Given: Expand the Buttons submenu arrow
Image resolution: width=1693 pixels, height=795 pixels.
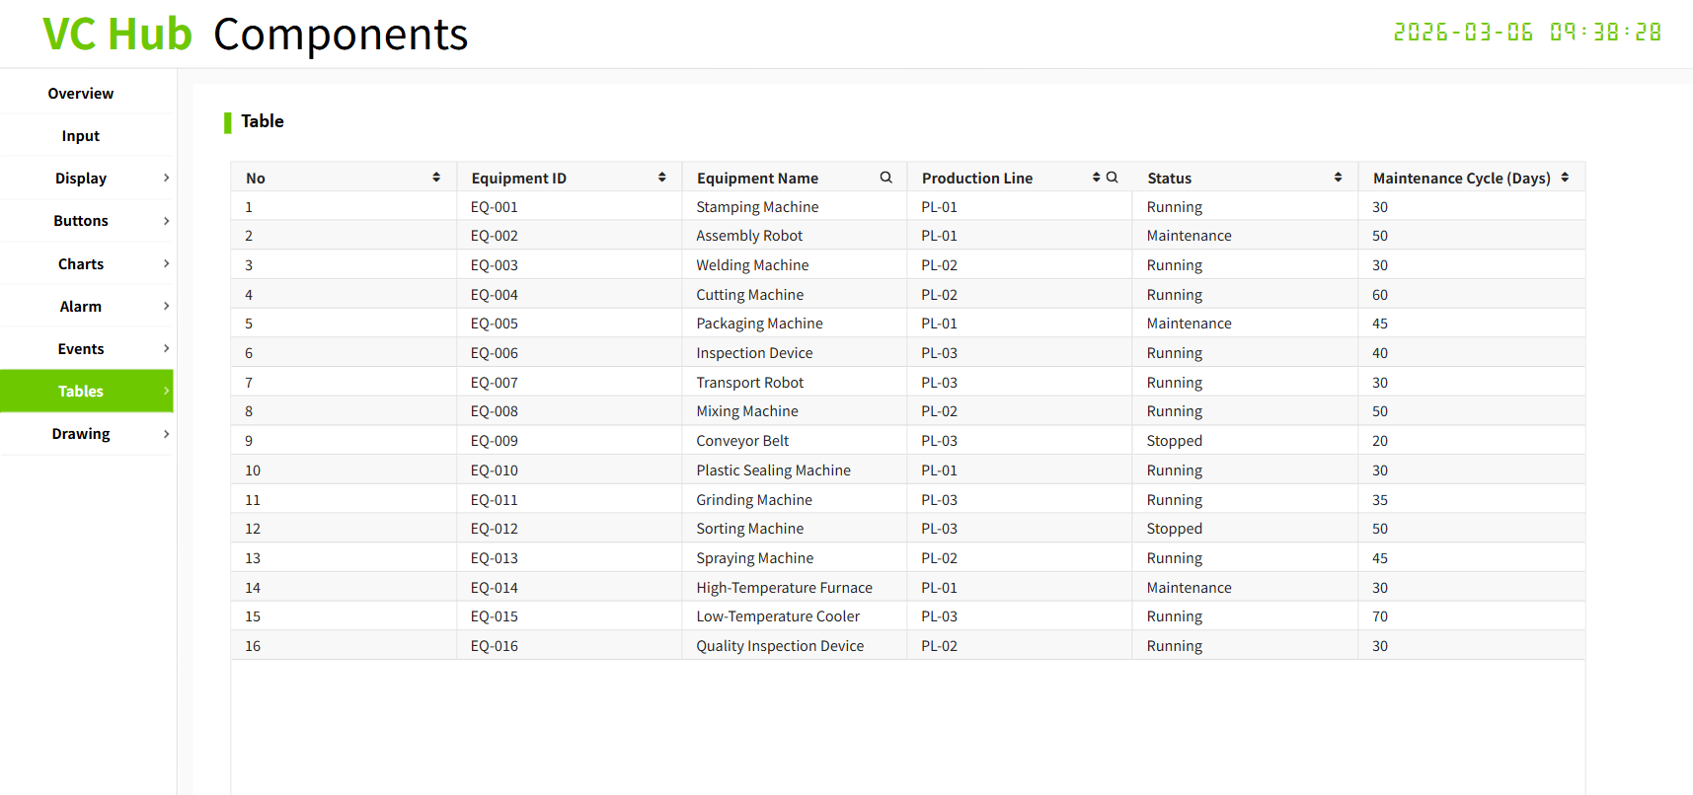Looking at the screenshot, I should coord(166,221).
